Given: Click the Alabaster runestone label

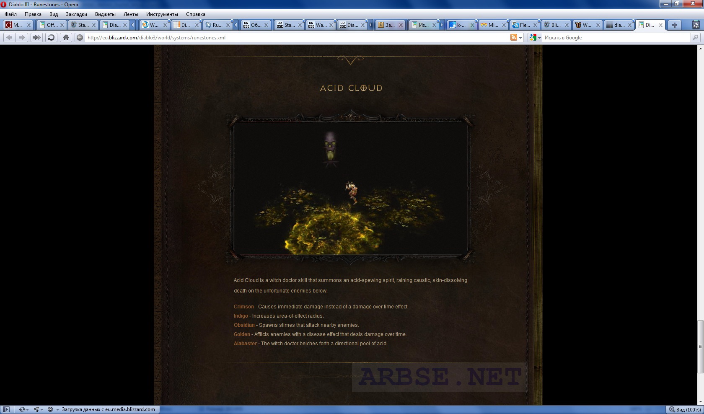Looking at the screenshot, I should (x=246, y=344).
